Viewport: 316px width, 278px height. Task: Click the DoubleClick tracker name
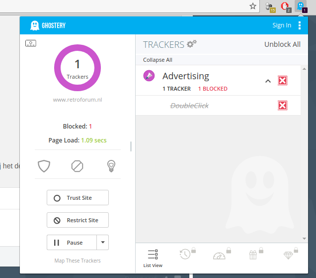point(189,106)
